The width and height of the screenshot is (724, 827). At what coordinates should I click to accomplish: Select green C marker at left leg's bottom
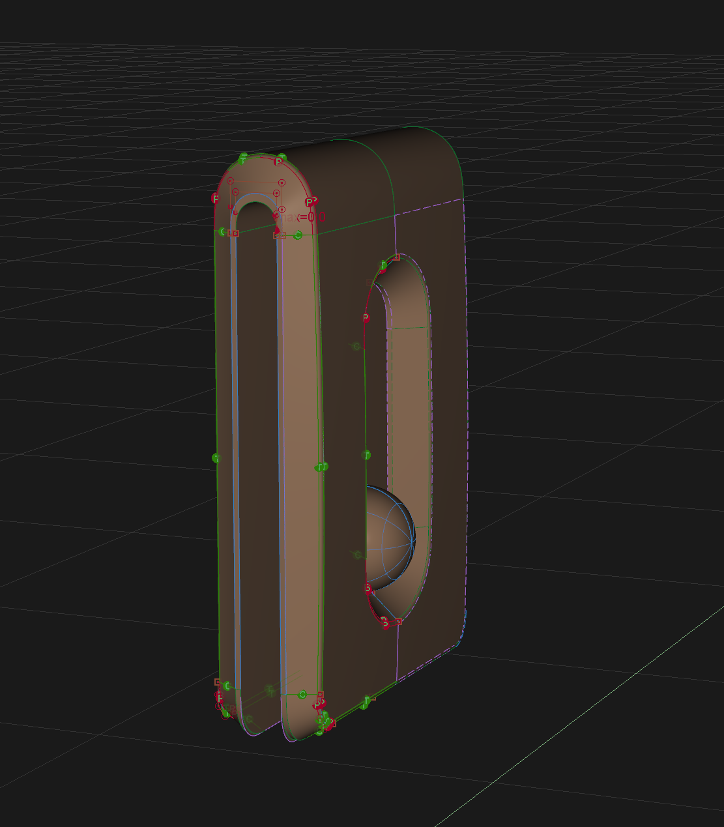tap(226, 686)
